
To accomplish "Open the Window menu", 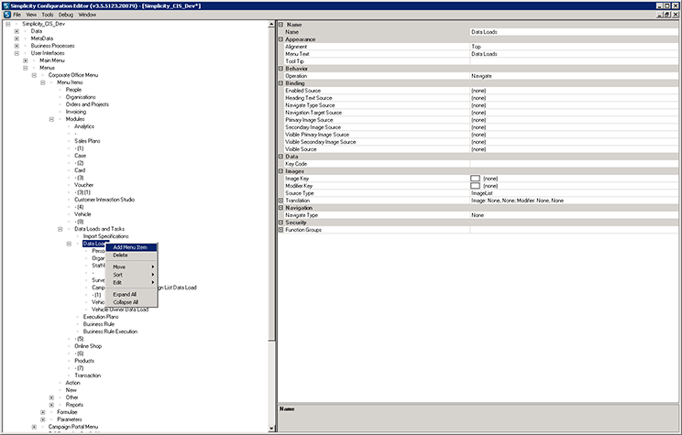I will [87, 15].
